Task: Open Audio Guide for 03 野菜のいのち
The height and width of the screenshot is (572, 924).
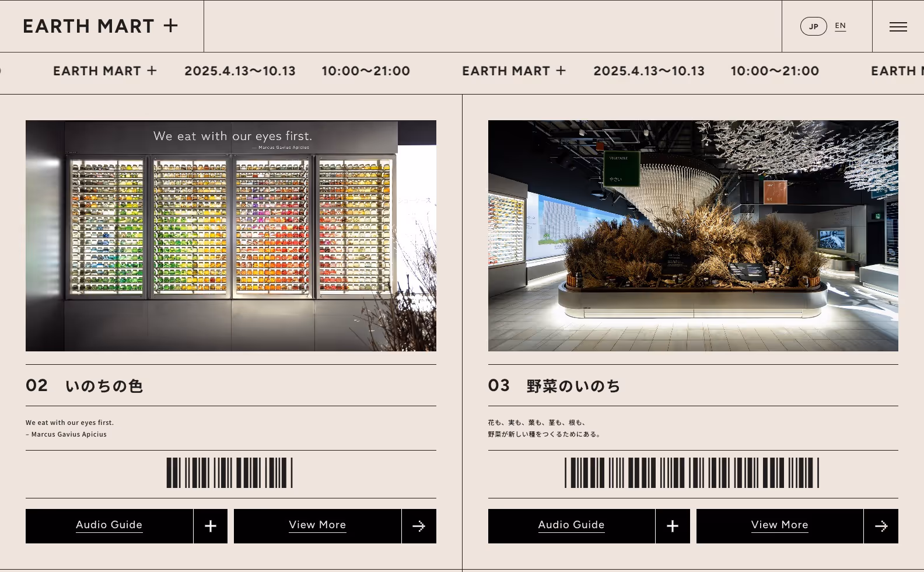Action: [571, 526]
